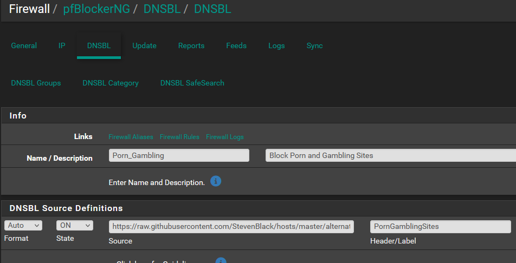Open the DNSBL Groups sub-tab

[x=36, y=83]
